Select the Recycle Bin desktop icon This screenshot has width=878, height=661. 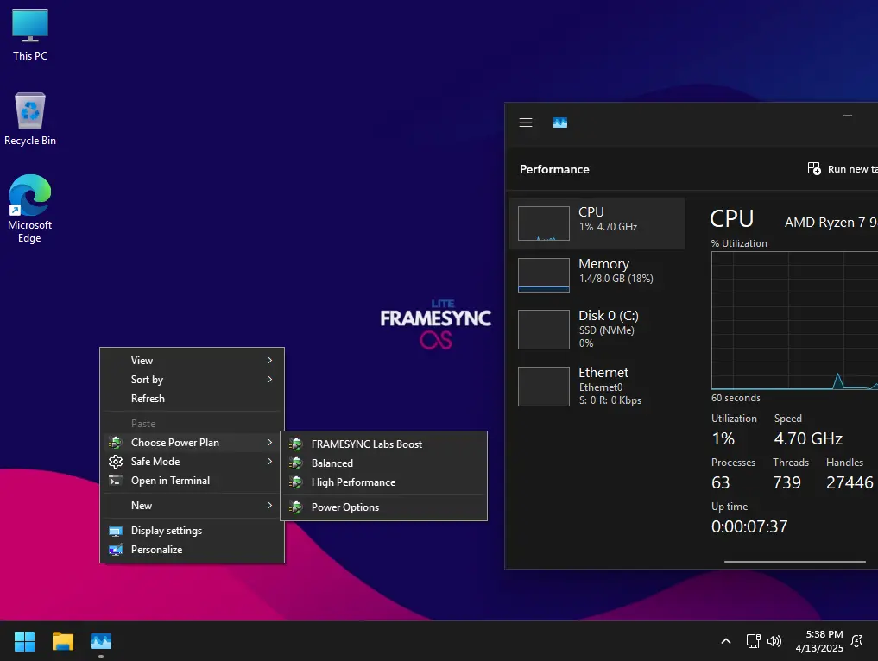coord(30,119)
